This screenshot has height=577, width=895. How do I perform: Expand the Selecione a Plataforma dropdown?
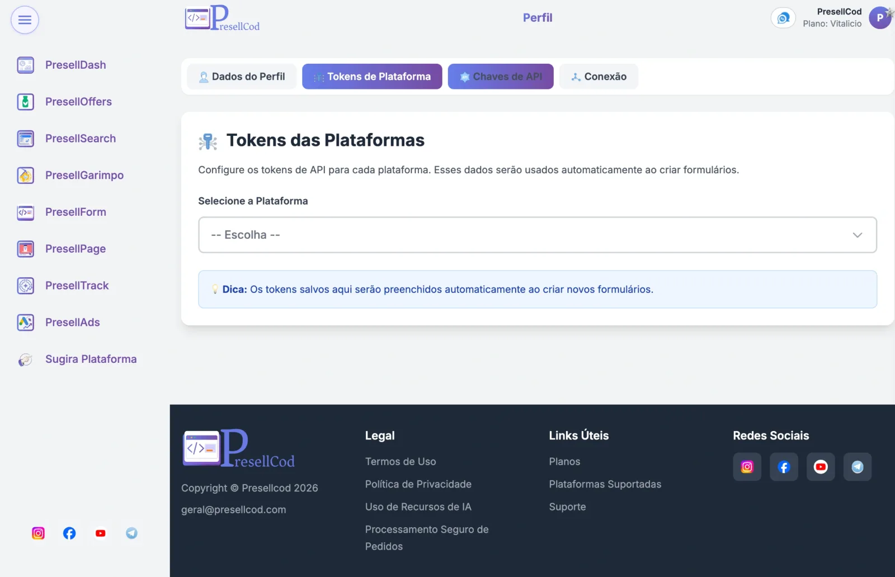538,235
